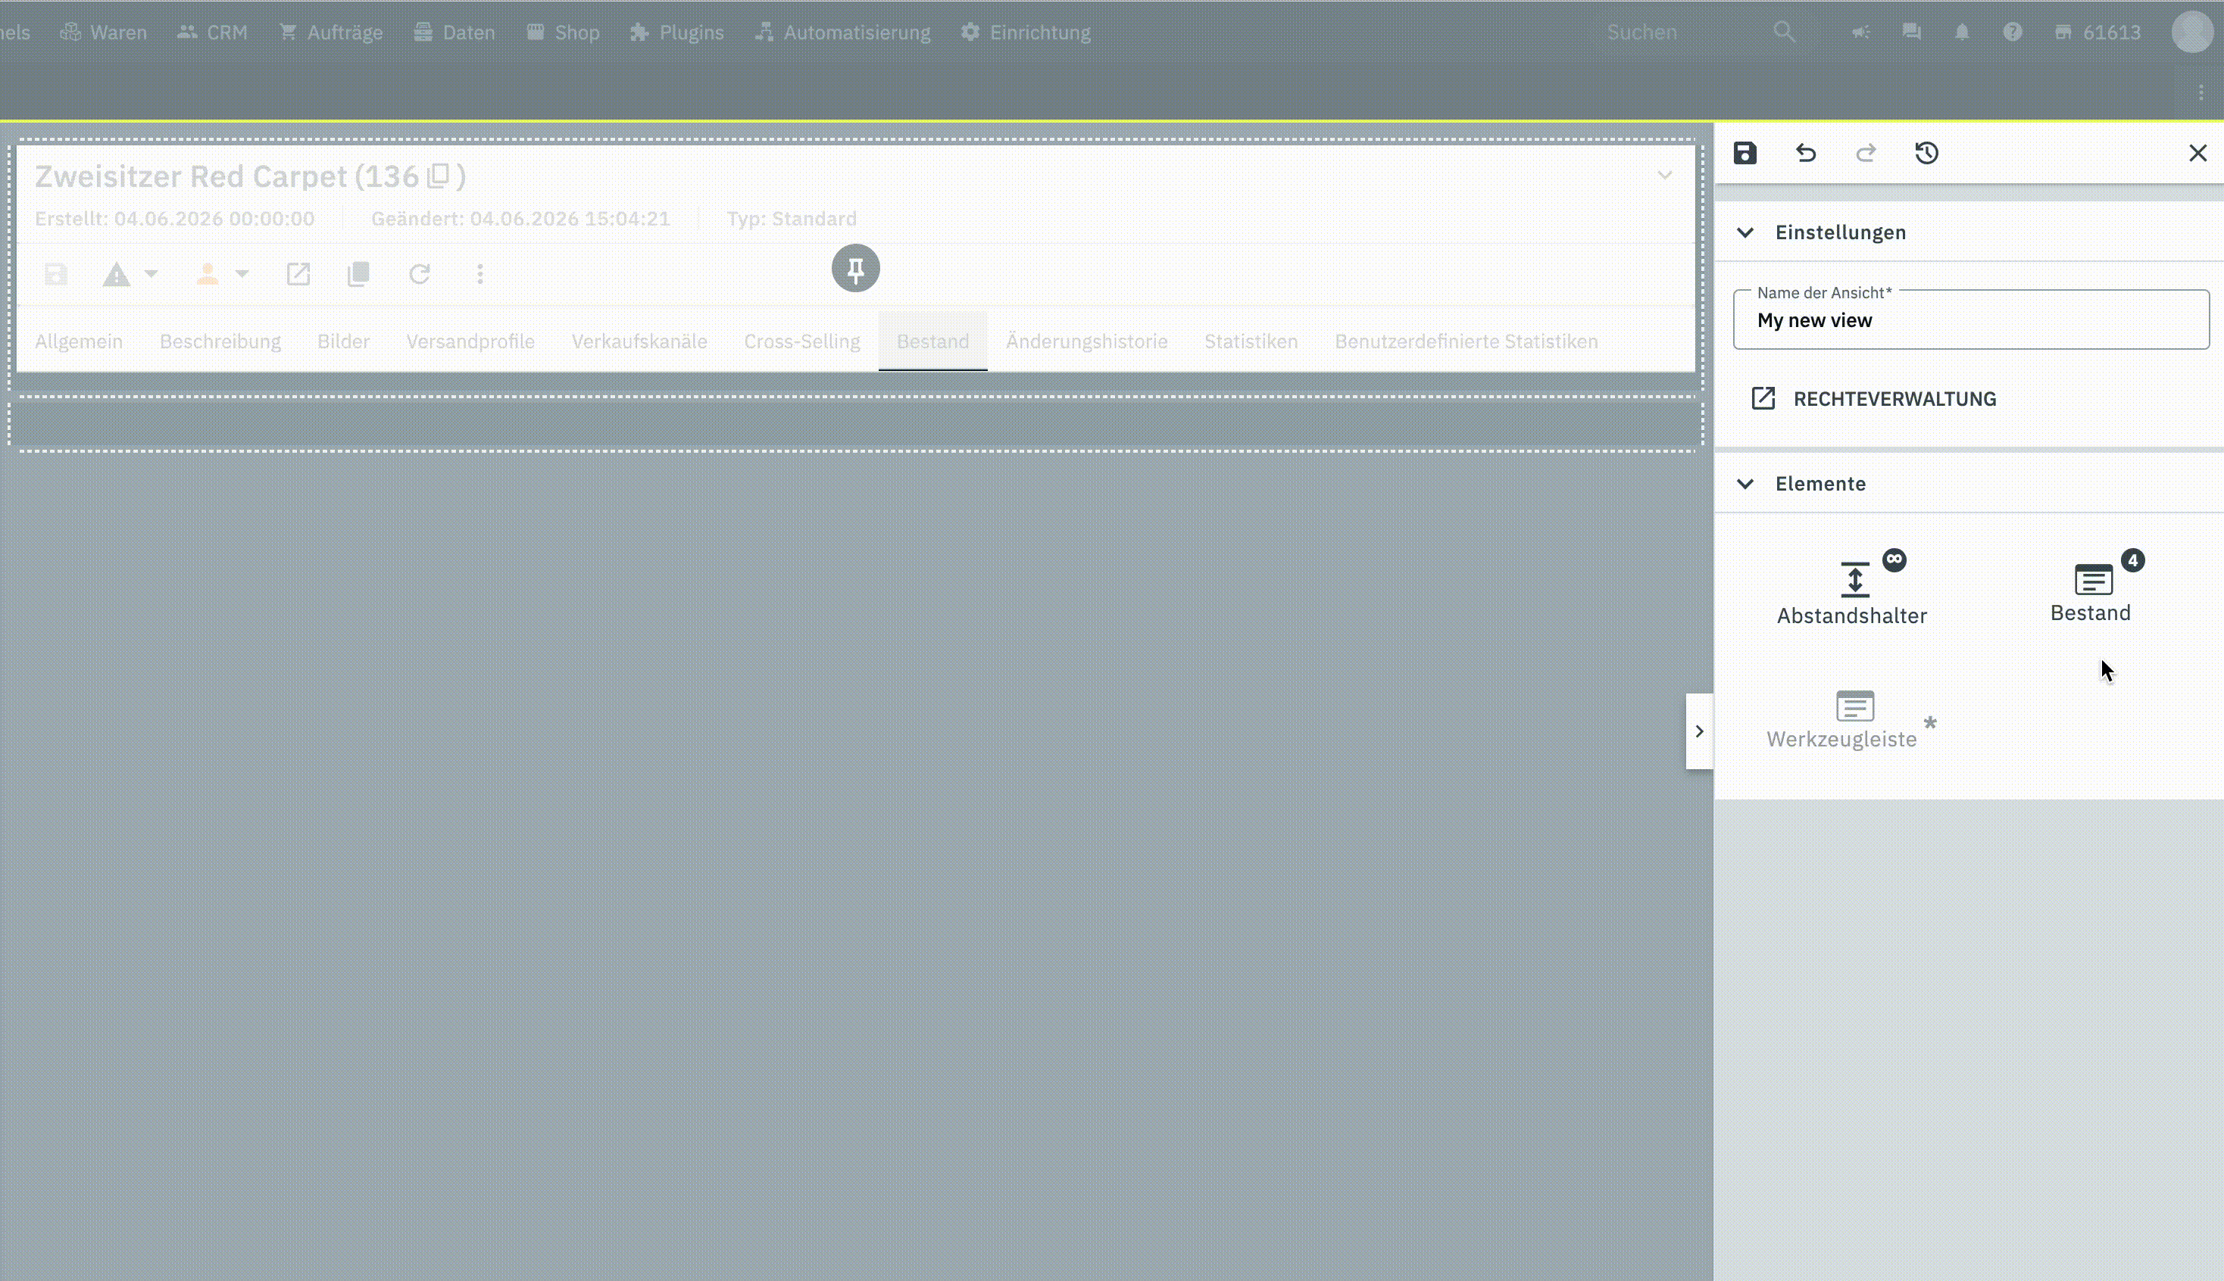Close the editor side panel

point(2197,153)
